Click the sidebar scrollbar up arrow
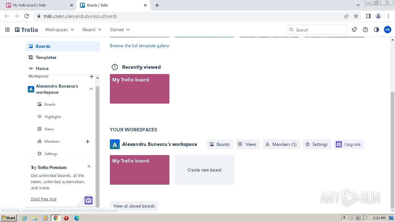 tap(98, 77)
